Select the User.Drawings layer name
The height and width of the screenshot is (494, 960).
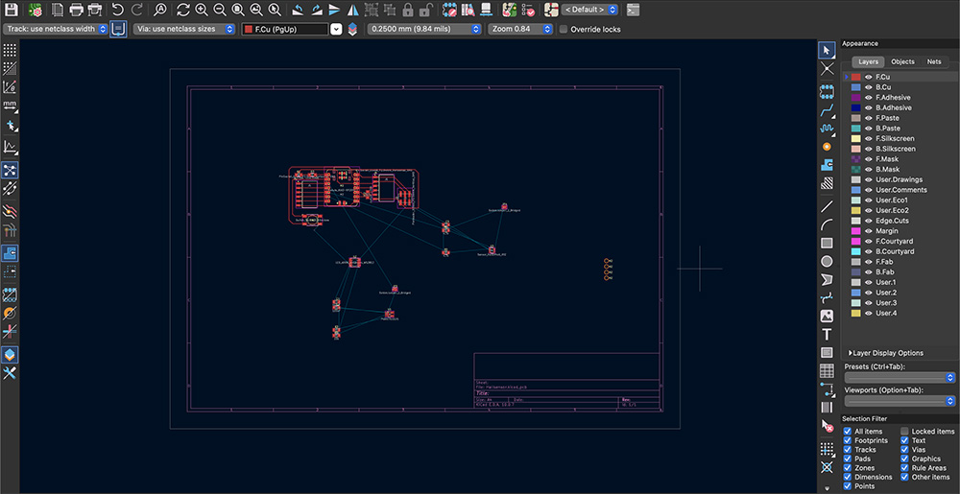click(899, 179)
